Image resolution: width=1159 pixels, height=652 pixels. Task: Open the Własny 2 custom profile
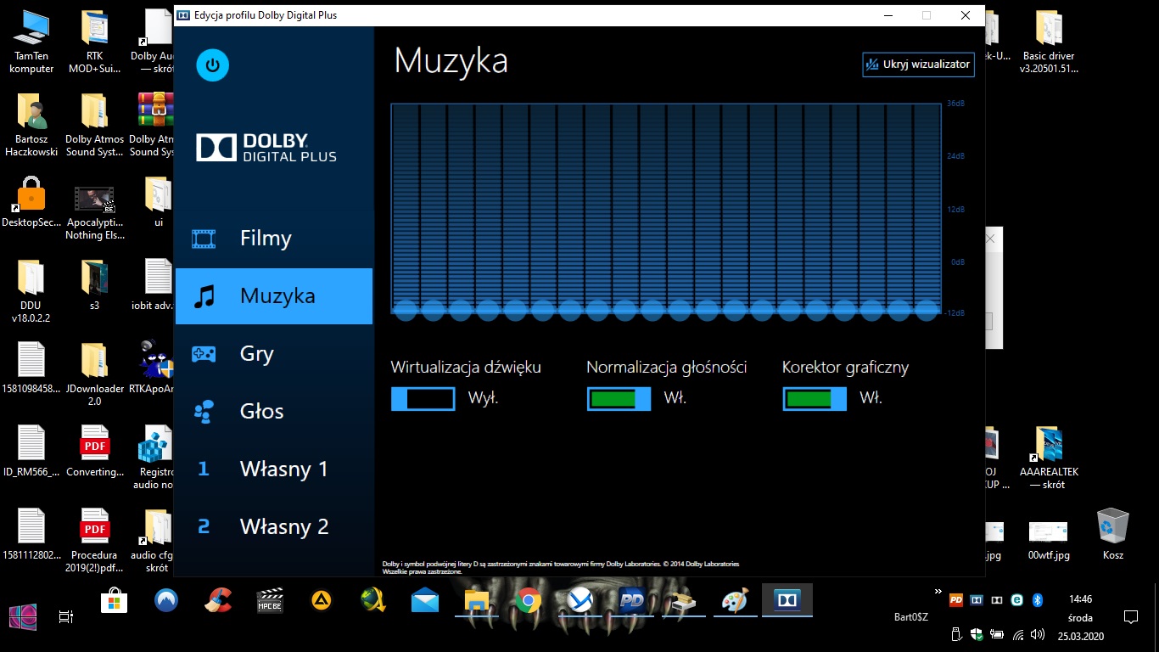274,527
